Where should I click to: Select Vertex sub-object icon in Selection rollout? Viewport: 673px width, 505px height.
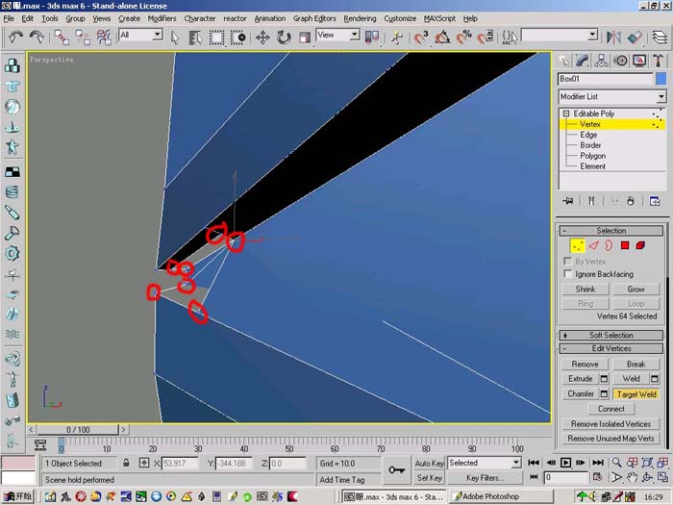[577, 245]
